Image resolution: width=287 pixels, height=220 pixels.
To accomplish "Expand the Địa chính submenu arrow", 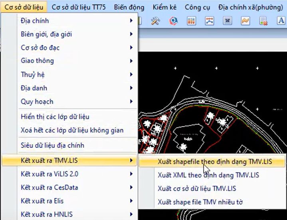I will [x=131, y=20].
